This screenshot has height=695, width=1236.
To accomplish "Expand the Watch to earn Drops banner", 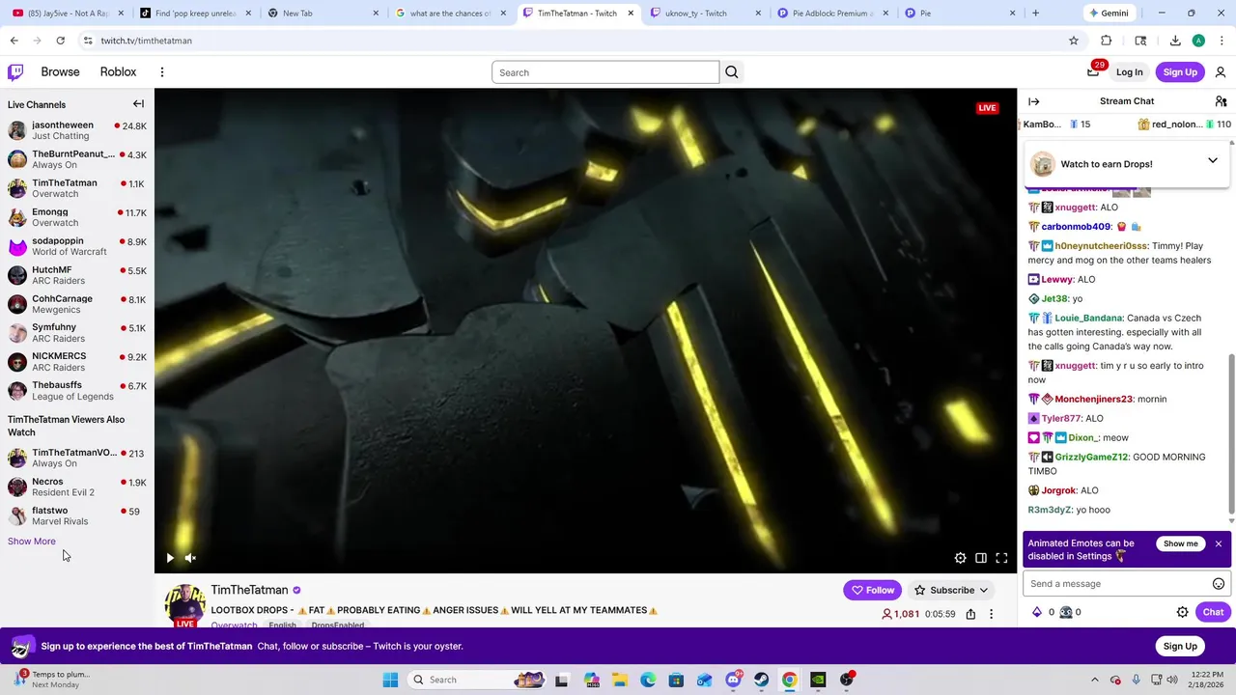I will point(1213,160).
